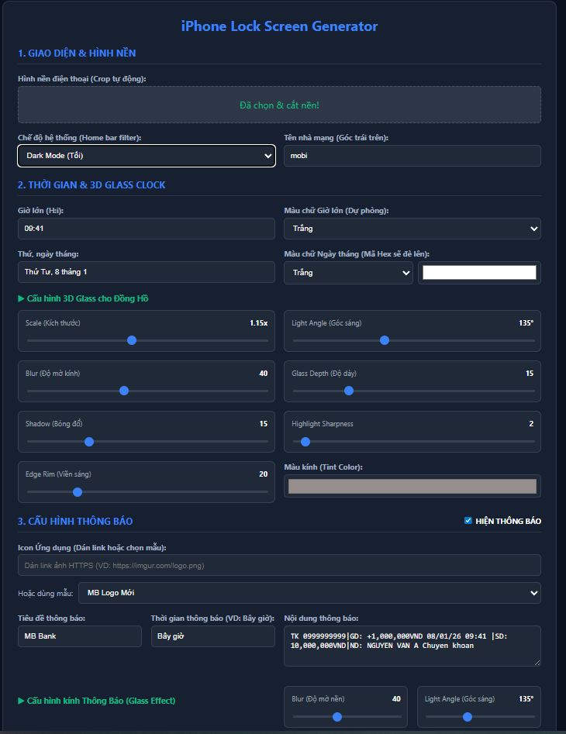Toggle the HIỆN THÔNG BÁO checkbox

468,521
